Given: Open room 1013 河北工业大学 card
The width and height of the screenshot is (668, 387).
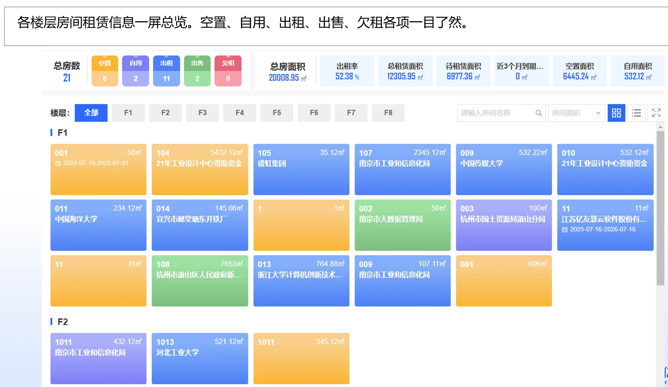Looking at the screenshot, I should (x=200, y=358).
